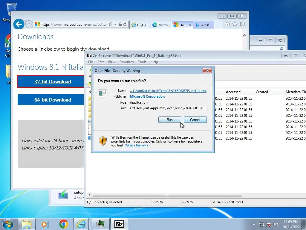Open the File menu in 7-Zip
Screen dimensions: 306x230
pyautogui.click(x=91, y=62)
